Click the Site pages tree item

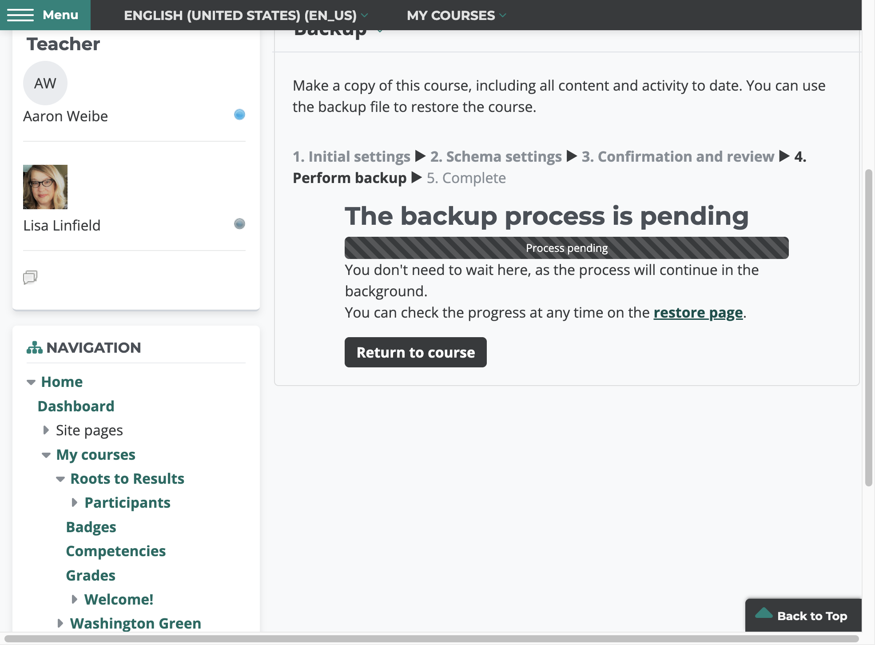click(89, 430)
